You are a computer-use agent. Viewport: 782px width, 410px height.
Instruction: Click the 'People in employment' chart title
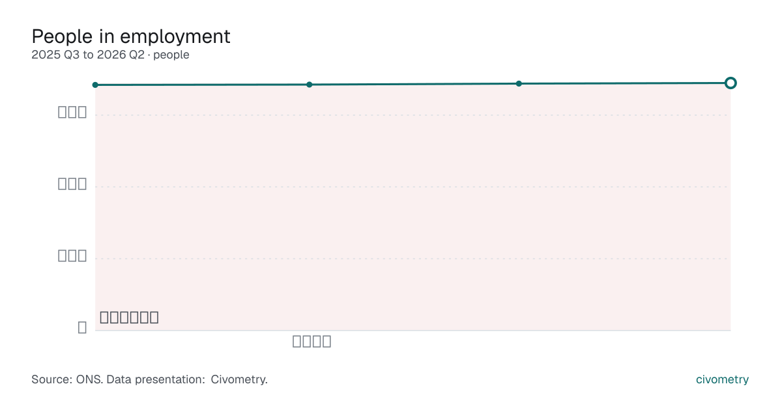pyautogui.click(x=131, y=36)
